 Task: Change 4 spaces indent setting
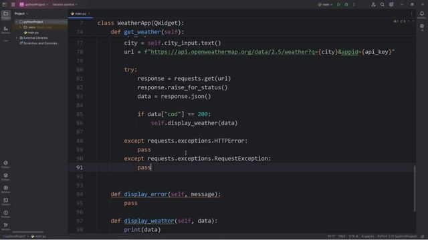tap(368, 237)
